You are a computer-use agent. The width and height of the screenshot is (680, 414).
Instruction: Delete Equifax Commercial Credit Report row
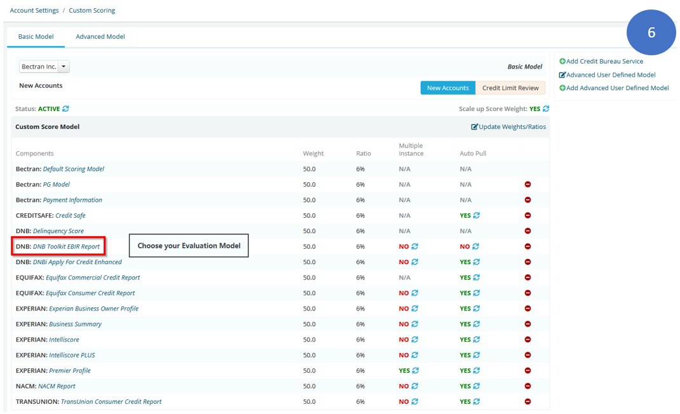pos(527,277)
